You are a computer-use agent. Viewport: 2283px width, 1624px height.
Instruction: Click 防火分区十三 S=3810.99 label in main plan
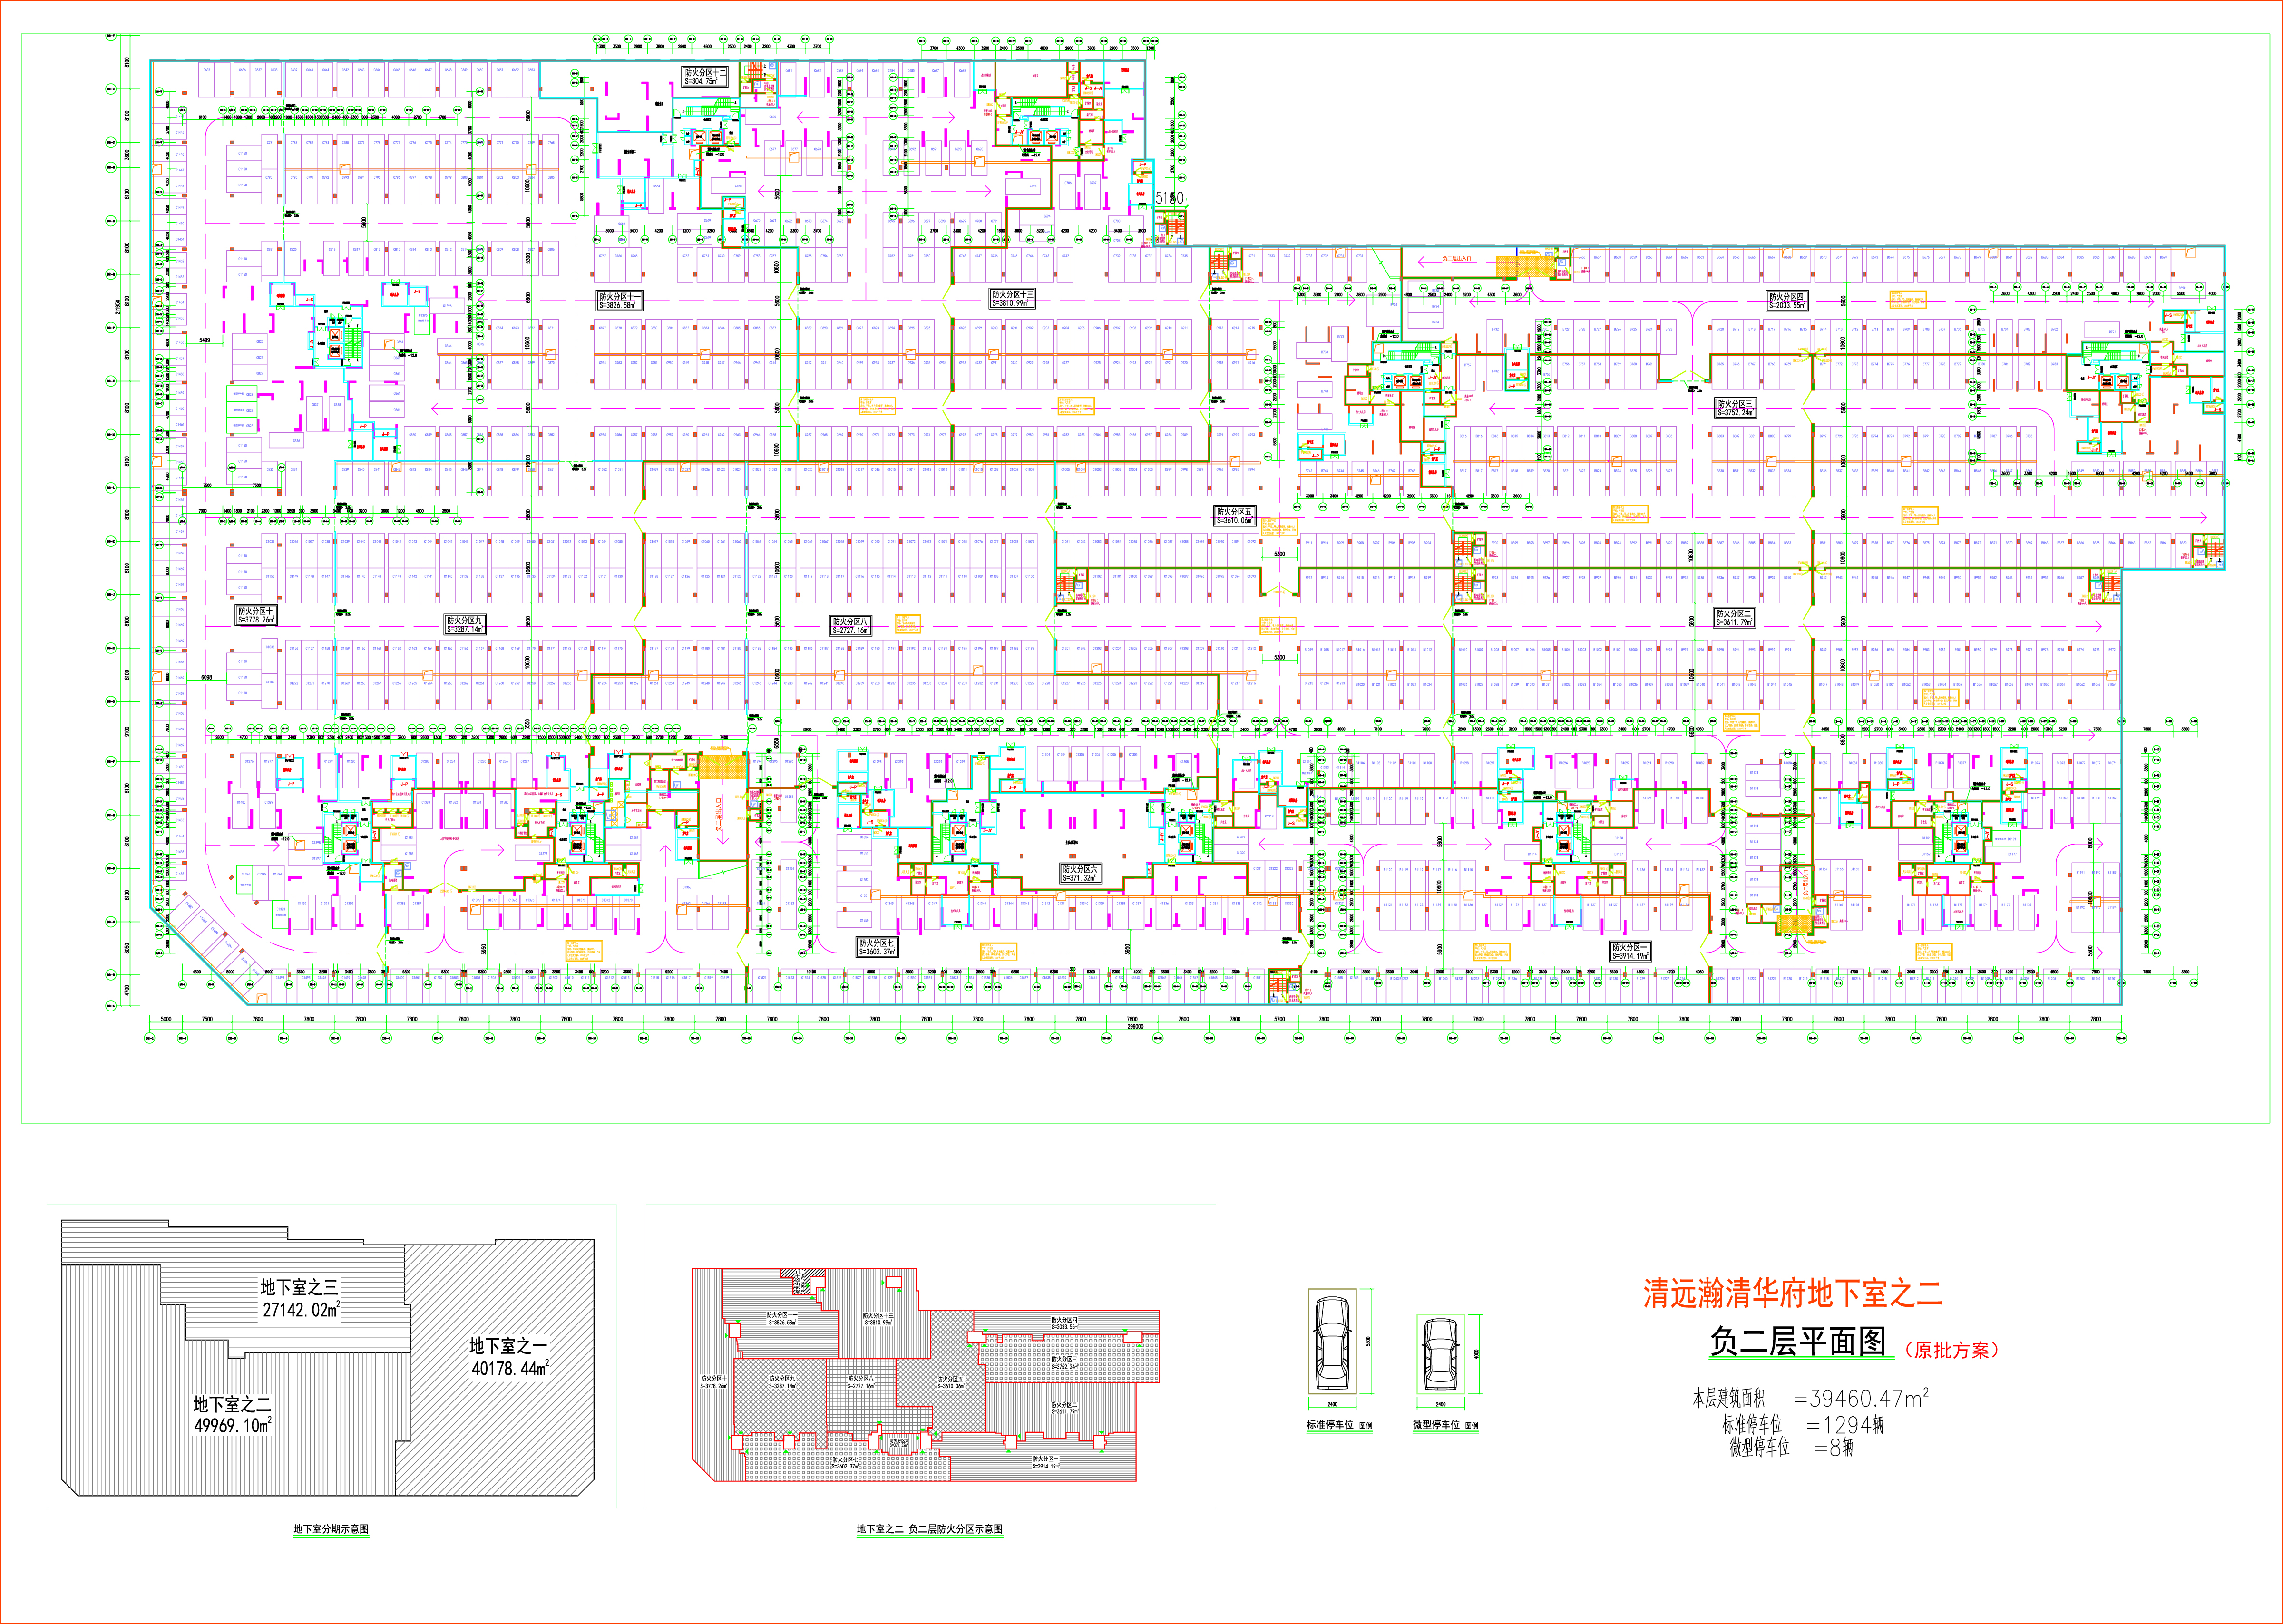(x=1013, y=299)
